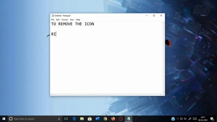The image size is (217, 122).
Task: Open the File menu in Notepad
Action: click(x=53, y=20)
